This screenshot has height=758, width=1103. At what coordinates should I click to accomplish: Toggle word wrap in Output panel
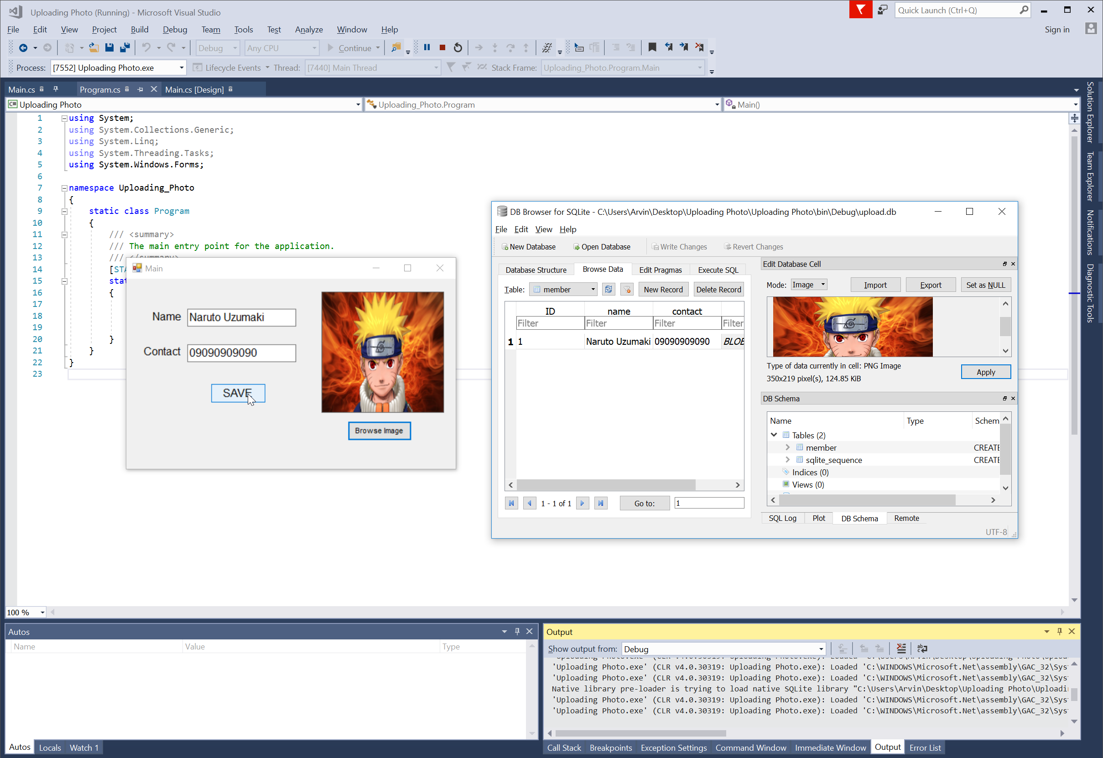(922, 648)
